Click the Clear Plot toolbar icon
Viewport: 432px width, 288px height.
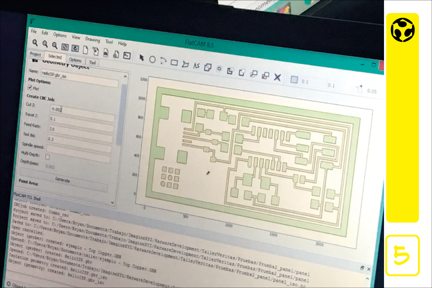65,47
